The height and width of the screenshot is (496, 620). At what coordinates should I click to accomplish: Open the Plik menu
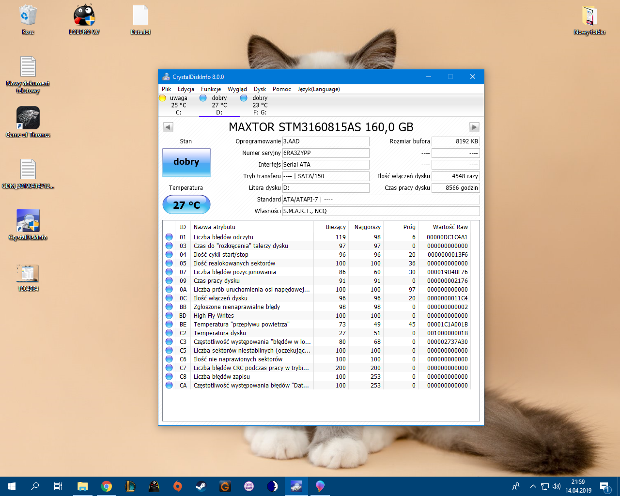pos(167,89)
